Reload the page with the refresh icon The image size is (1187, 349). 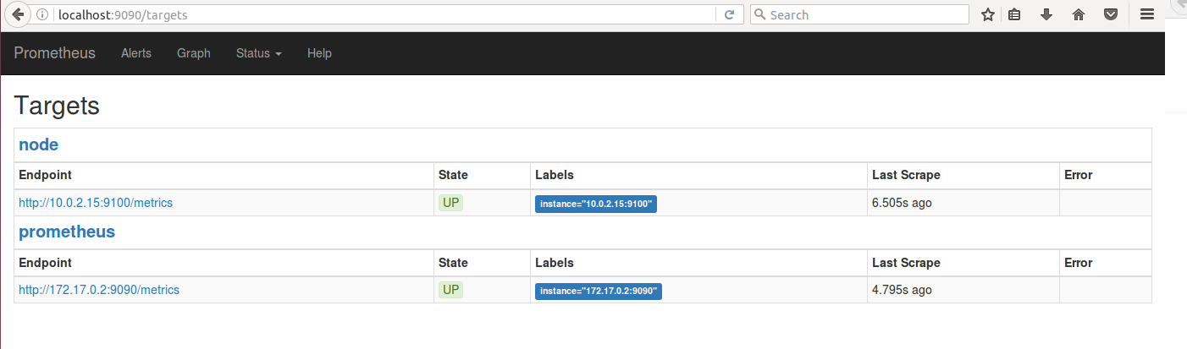pos(729,14)
